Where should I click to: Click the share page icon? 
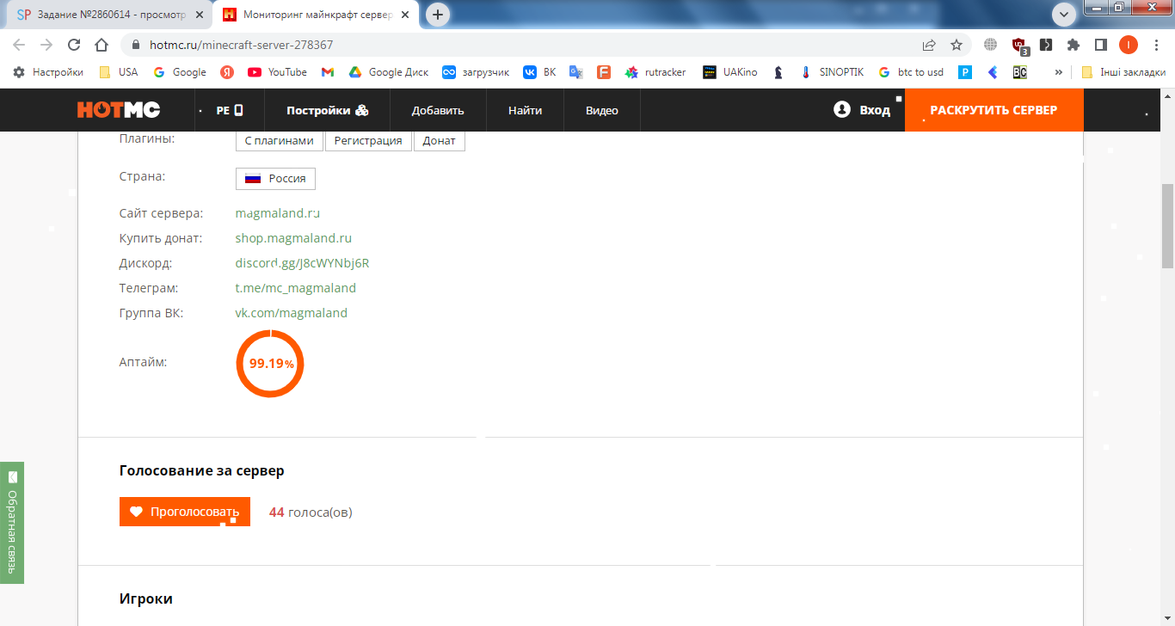click(x=929, y=45)
